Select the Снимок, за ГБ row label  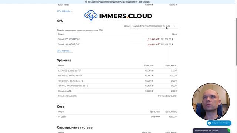click(x=65, y=91)
